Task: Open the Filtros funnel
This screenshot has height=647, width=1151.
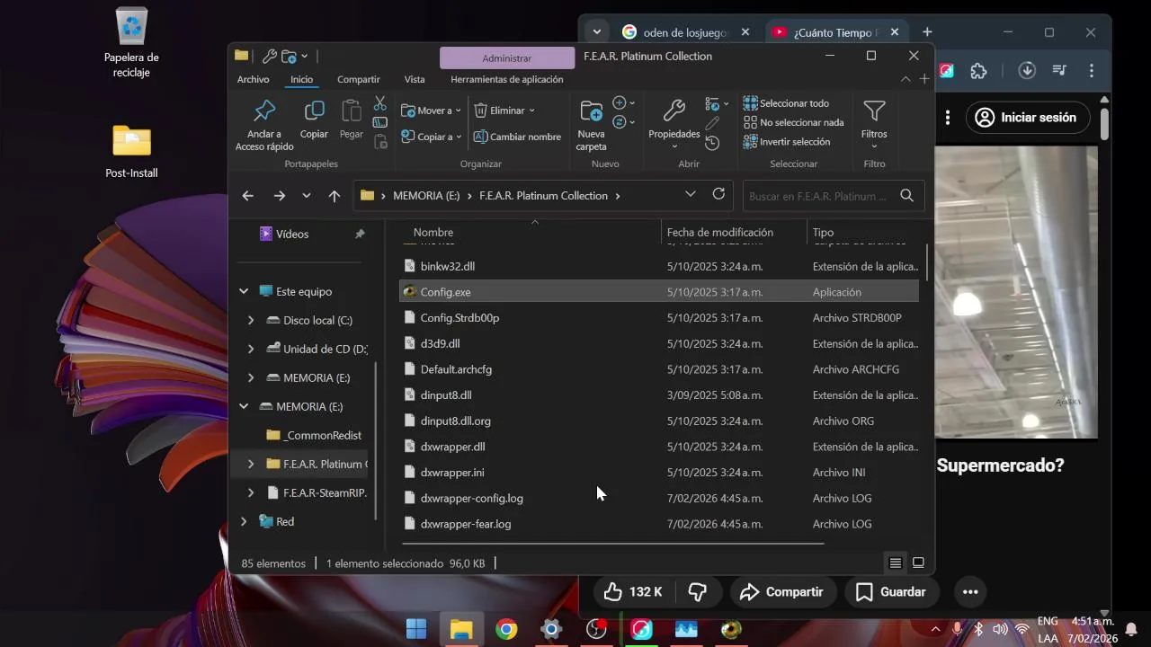Action: 874,124
